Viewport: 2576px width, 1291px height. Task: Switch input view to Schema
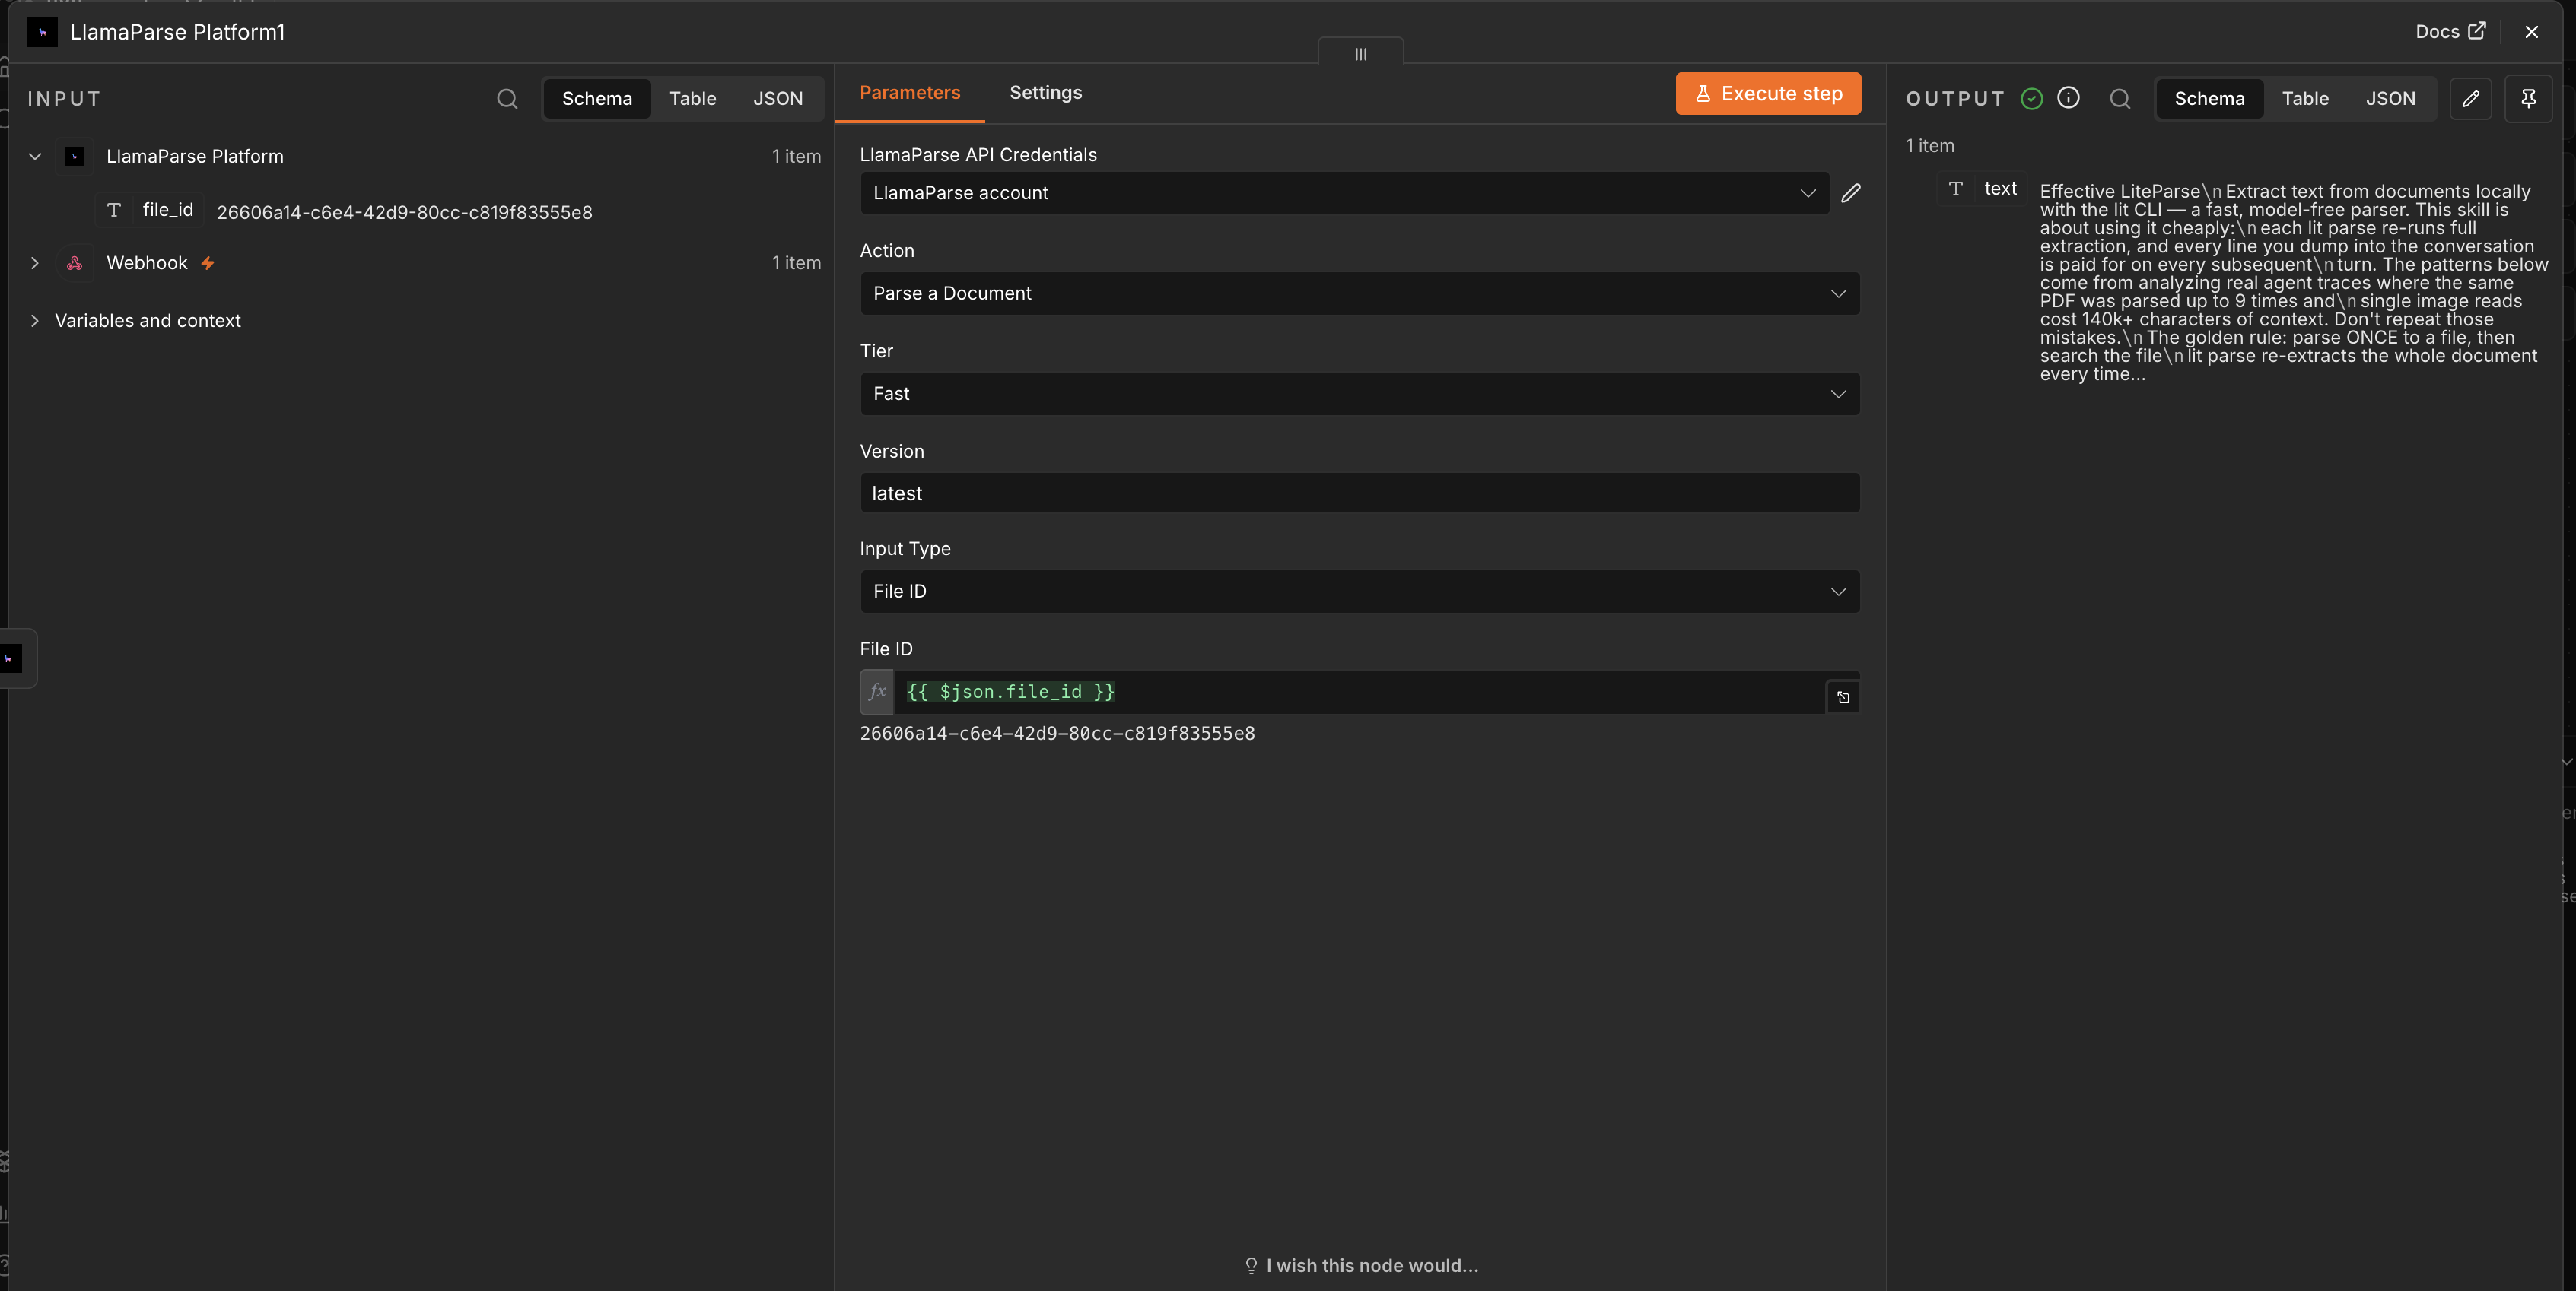click(597, 99)
